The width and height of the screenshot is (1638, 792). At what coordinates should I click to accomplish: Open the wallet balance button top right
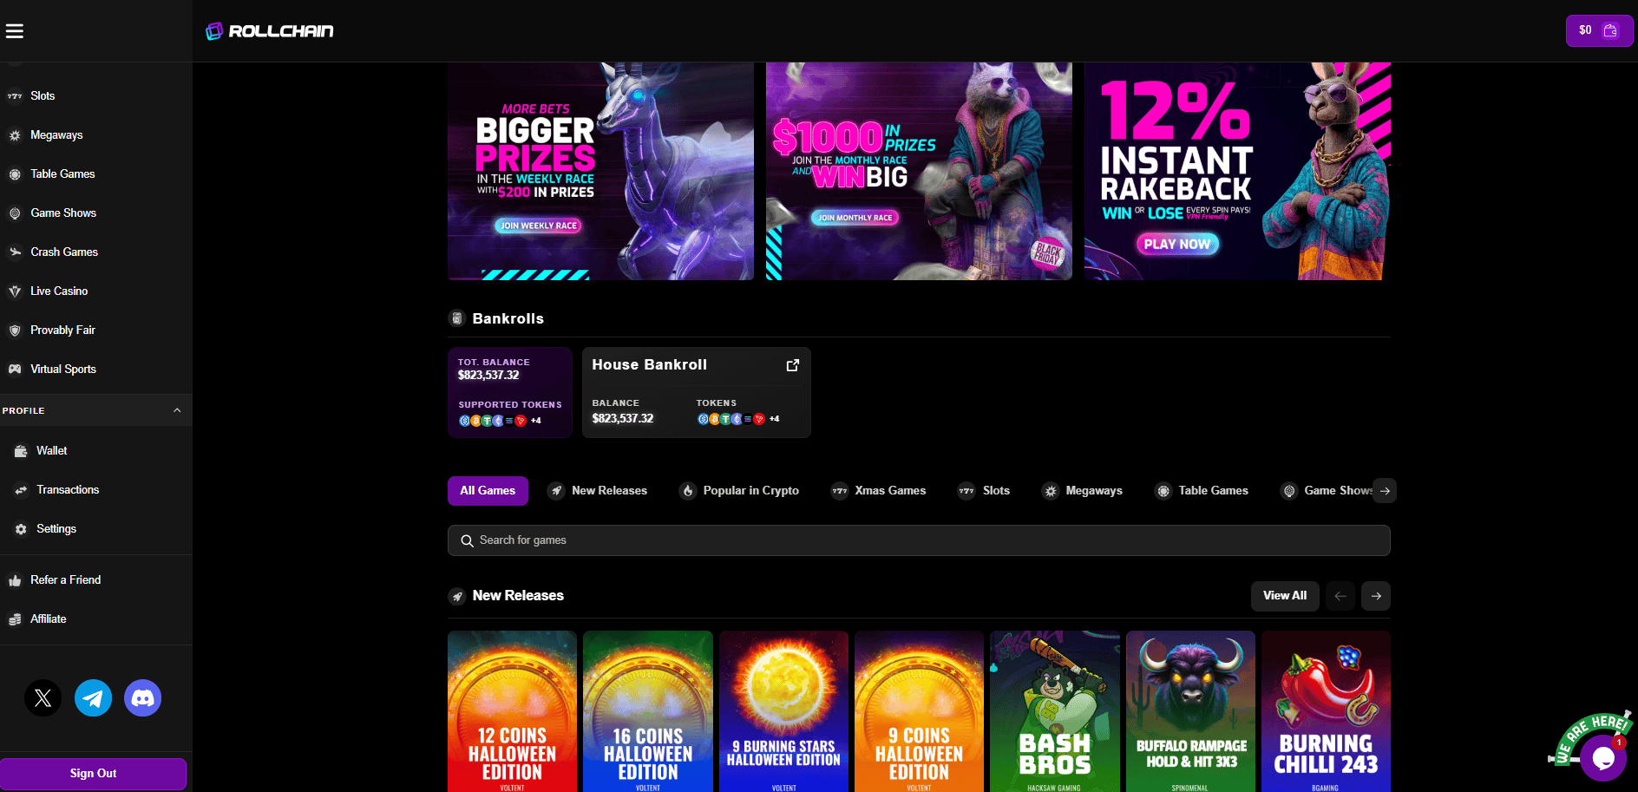1599,29
